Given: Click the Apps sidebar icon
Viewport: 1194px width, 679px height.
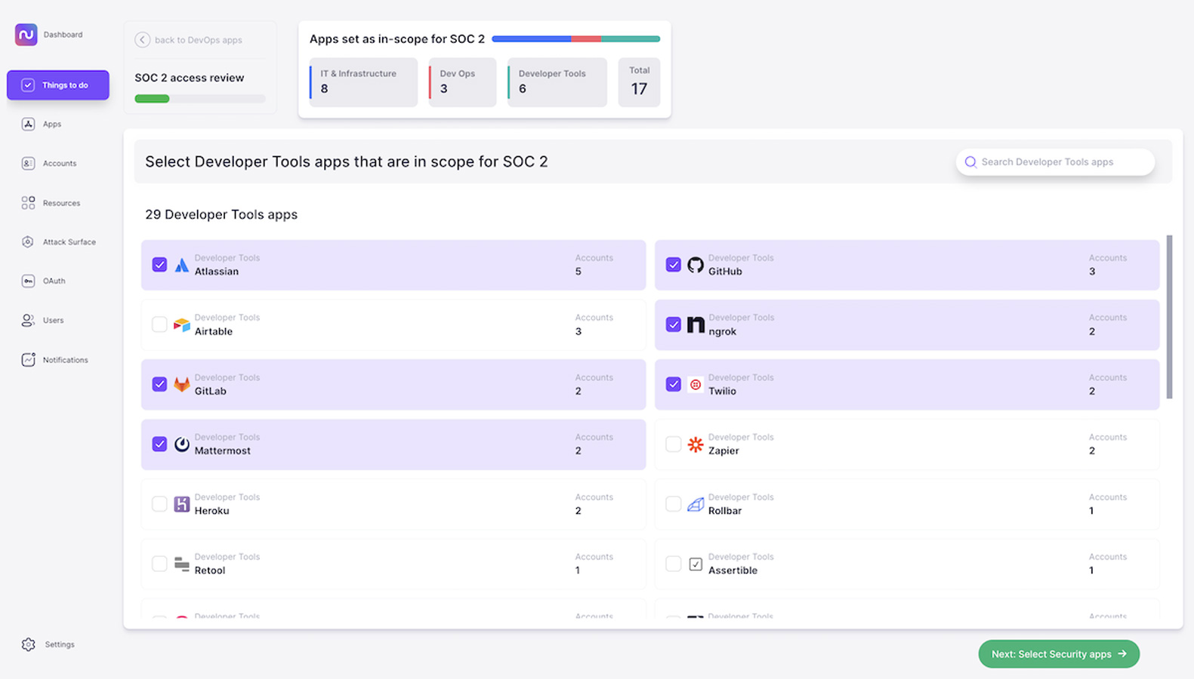Looking at the screenshot, I should (28, 124).
